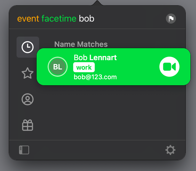Click the Name Matches section header
Screen dimensions: 196x171
pos(81,44)
